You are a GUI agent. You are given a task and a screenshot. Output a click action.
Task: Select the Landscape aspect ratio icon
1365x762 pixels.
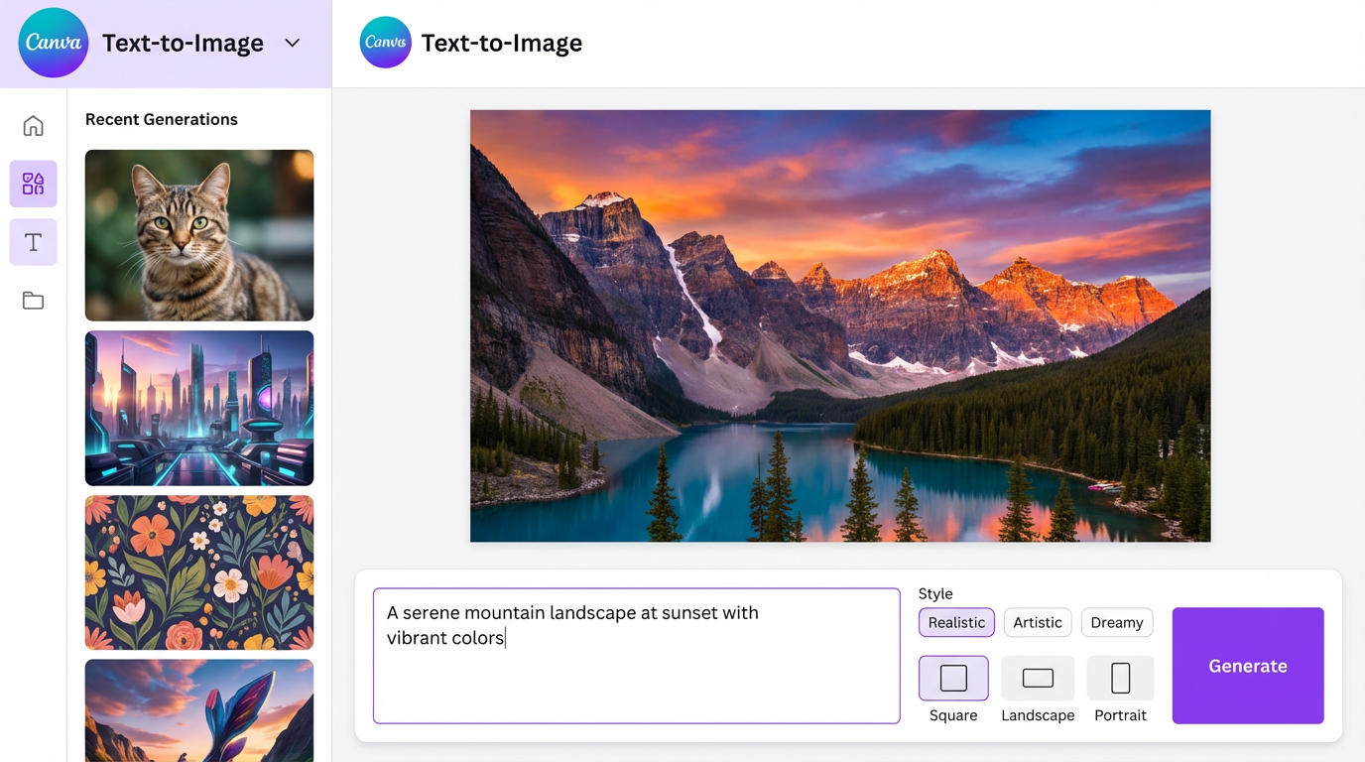(1038, 678)
